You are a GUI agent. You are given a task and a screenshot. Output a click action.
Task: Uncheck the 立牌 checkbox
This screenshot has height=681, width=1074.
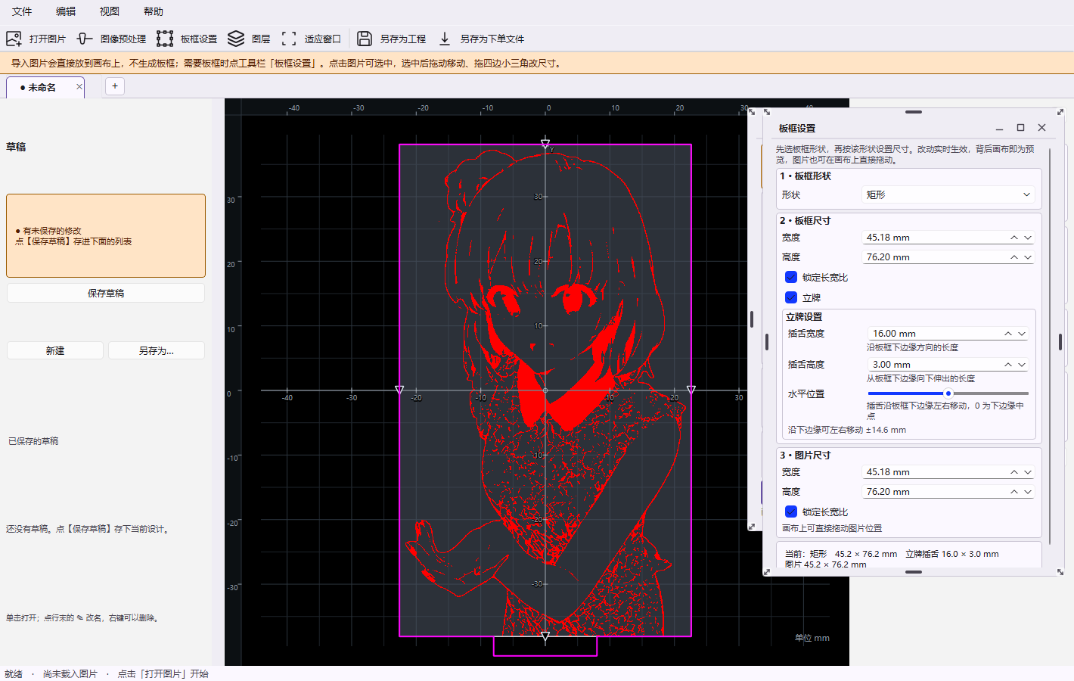click(791, 298)
